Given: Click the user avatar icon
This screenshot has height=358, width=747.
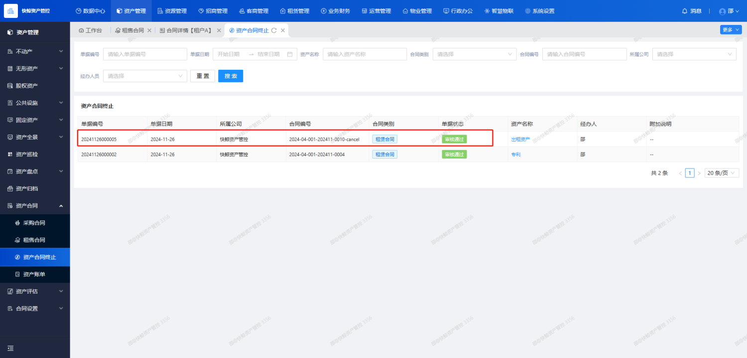Looking at the screenshot, I should pos(723,11).
